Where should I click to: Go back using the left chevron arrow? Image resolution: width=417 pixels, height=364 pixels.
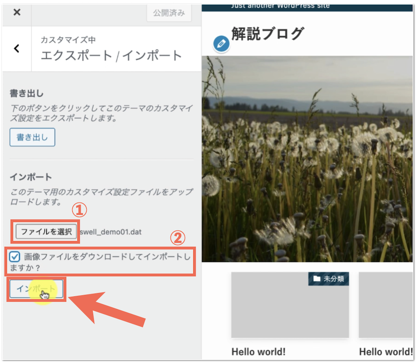(x=17, y=48)
